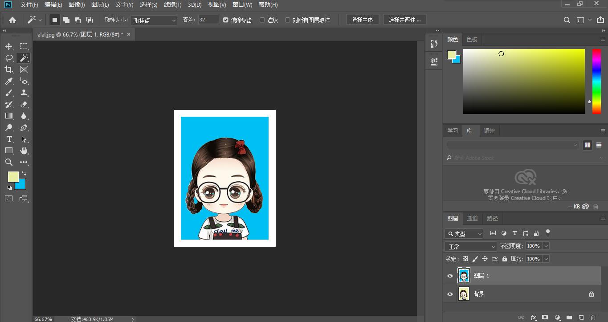Create a new layer with bottom icon
The image size is (608, 322).
pos(581,318)
